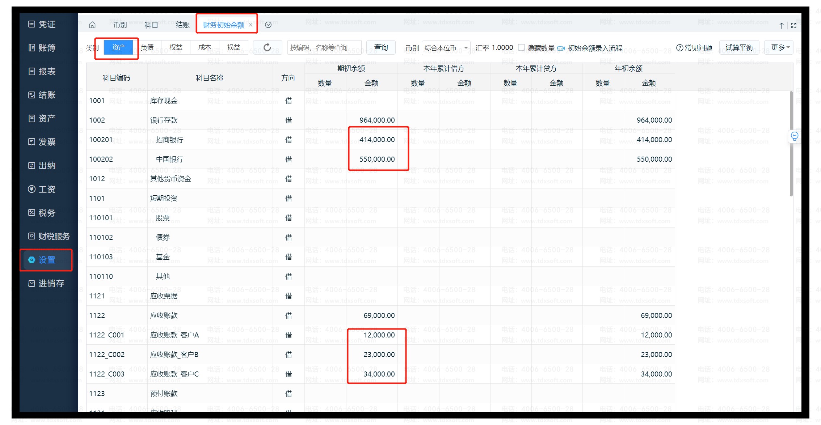The image size is (821, 425).
Task: Click the refresh icon button
Action: point(267,47)
